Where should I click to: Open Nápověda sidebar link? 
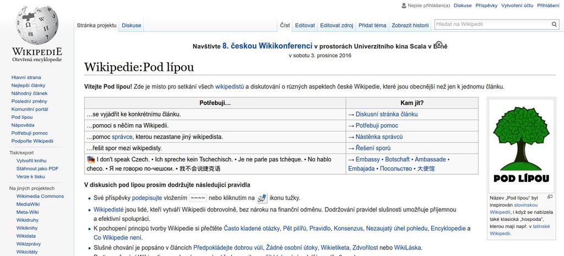coord(23,125)
